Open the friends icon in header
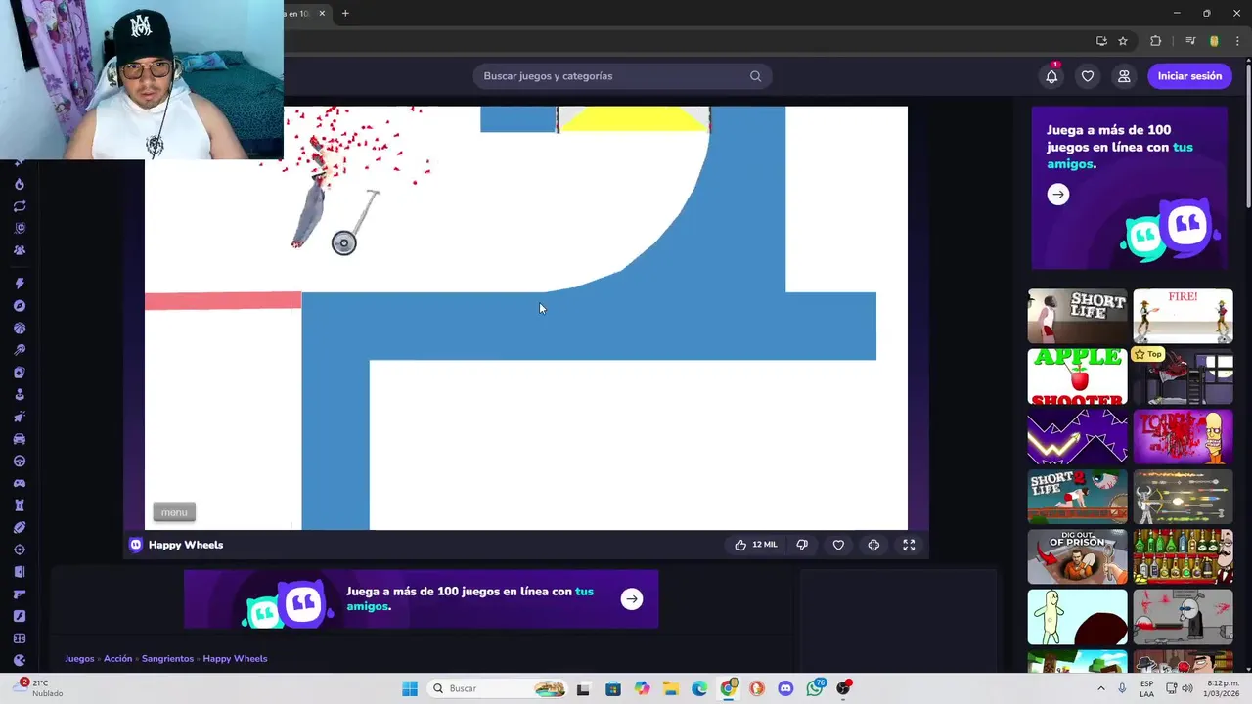1252x704 pixels. click(x=1124, y=76)
